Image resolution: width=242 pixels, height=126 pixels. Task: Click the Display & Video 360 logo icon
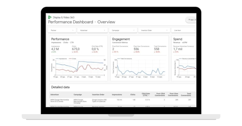[x=50, y=17]
